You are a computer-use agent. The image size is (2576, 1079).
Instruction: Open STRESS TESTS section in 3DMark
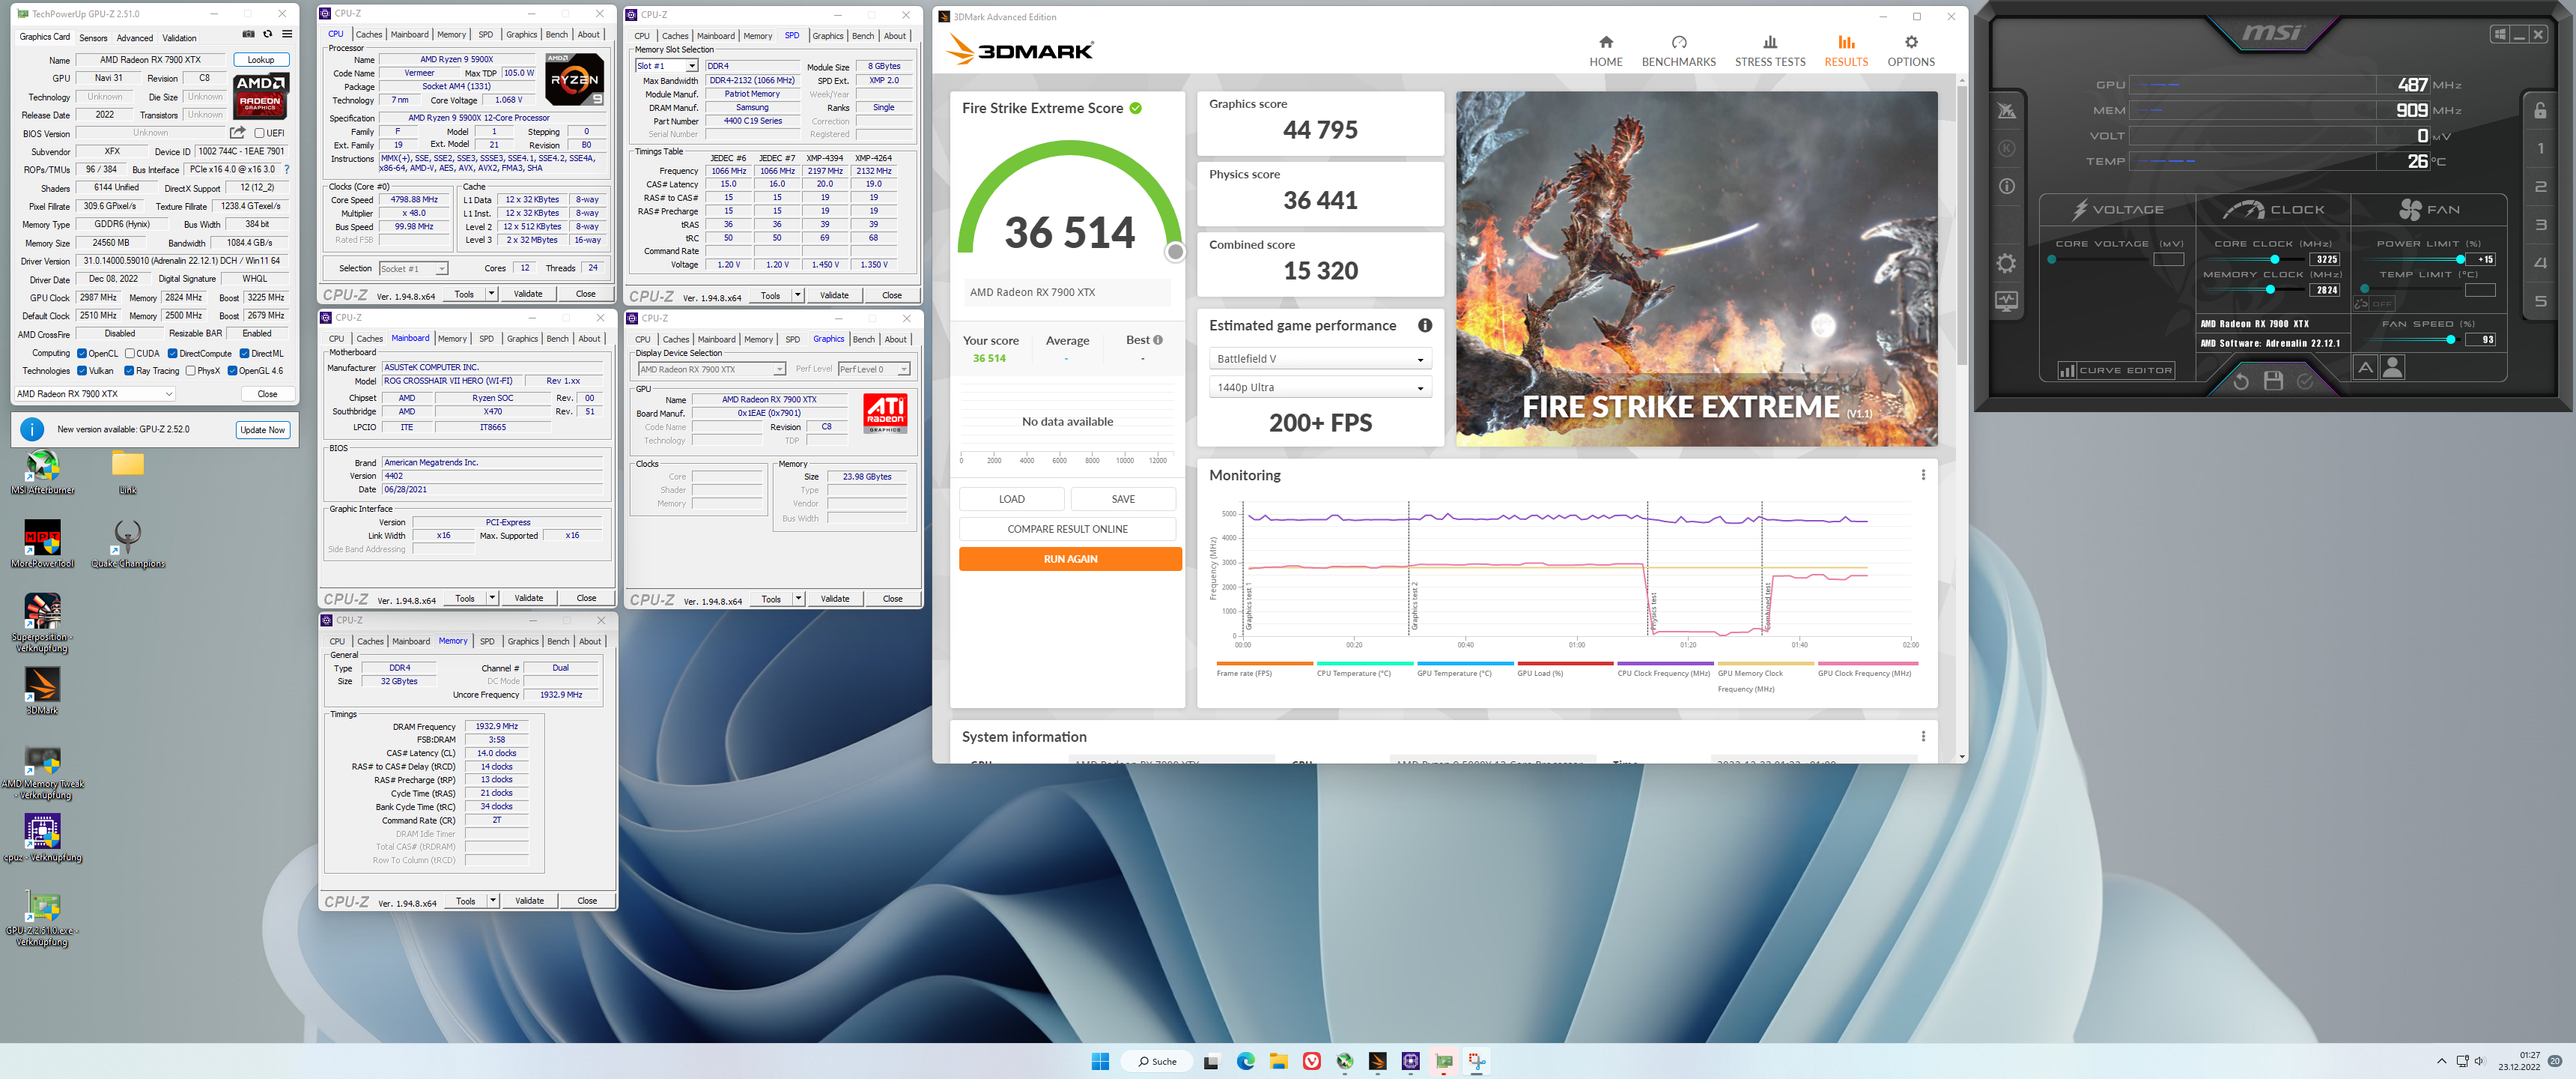pyautogui.click(x=1769, y=51)
